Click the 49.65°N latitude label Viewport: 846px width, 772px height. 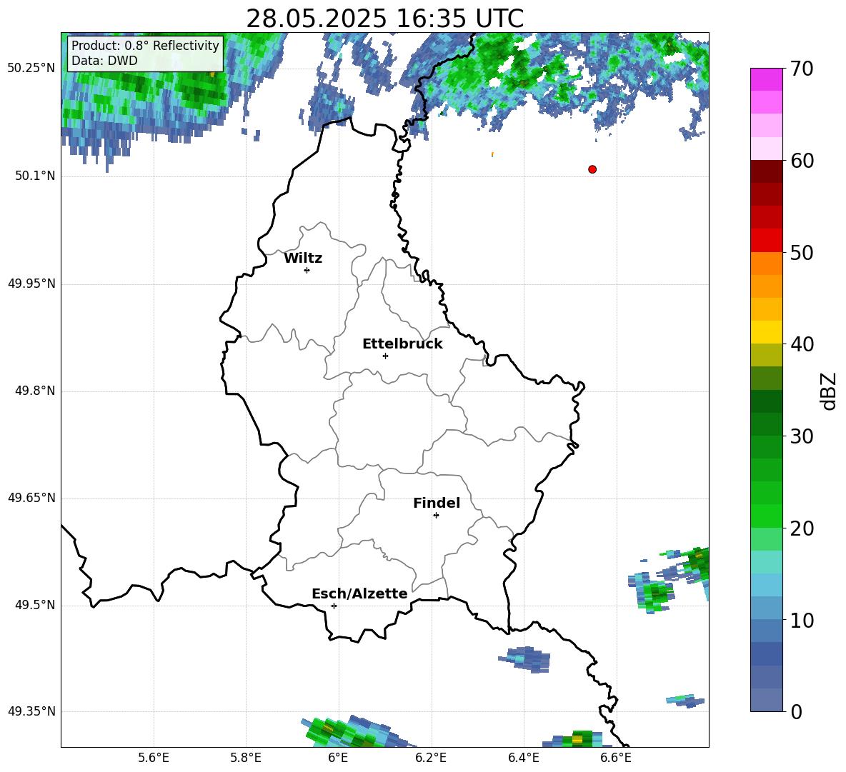coord(31,498)
